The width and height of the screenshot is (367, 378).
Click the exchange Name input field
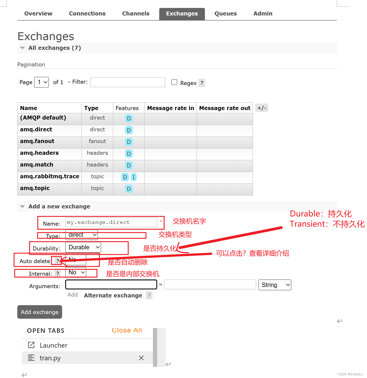coord(111,222)
